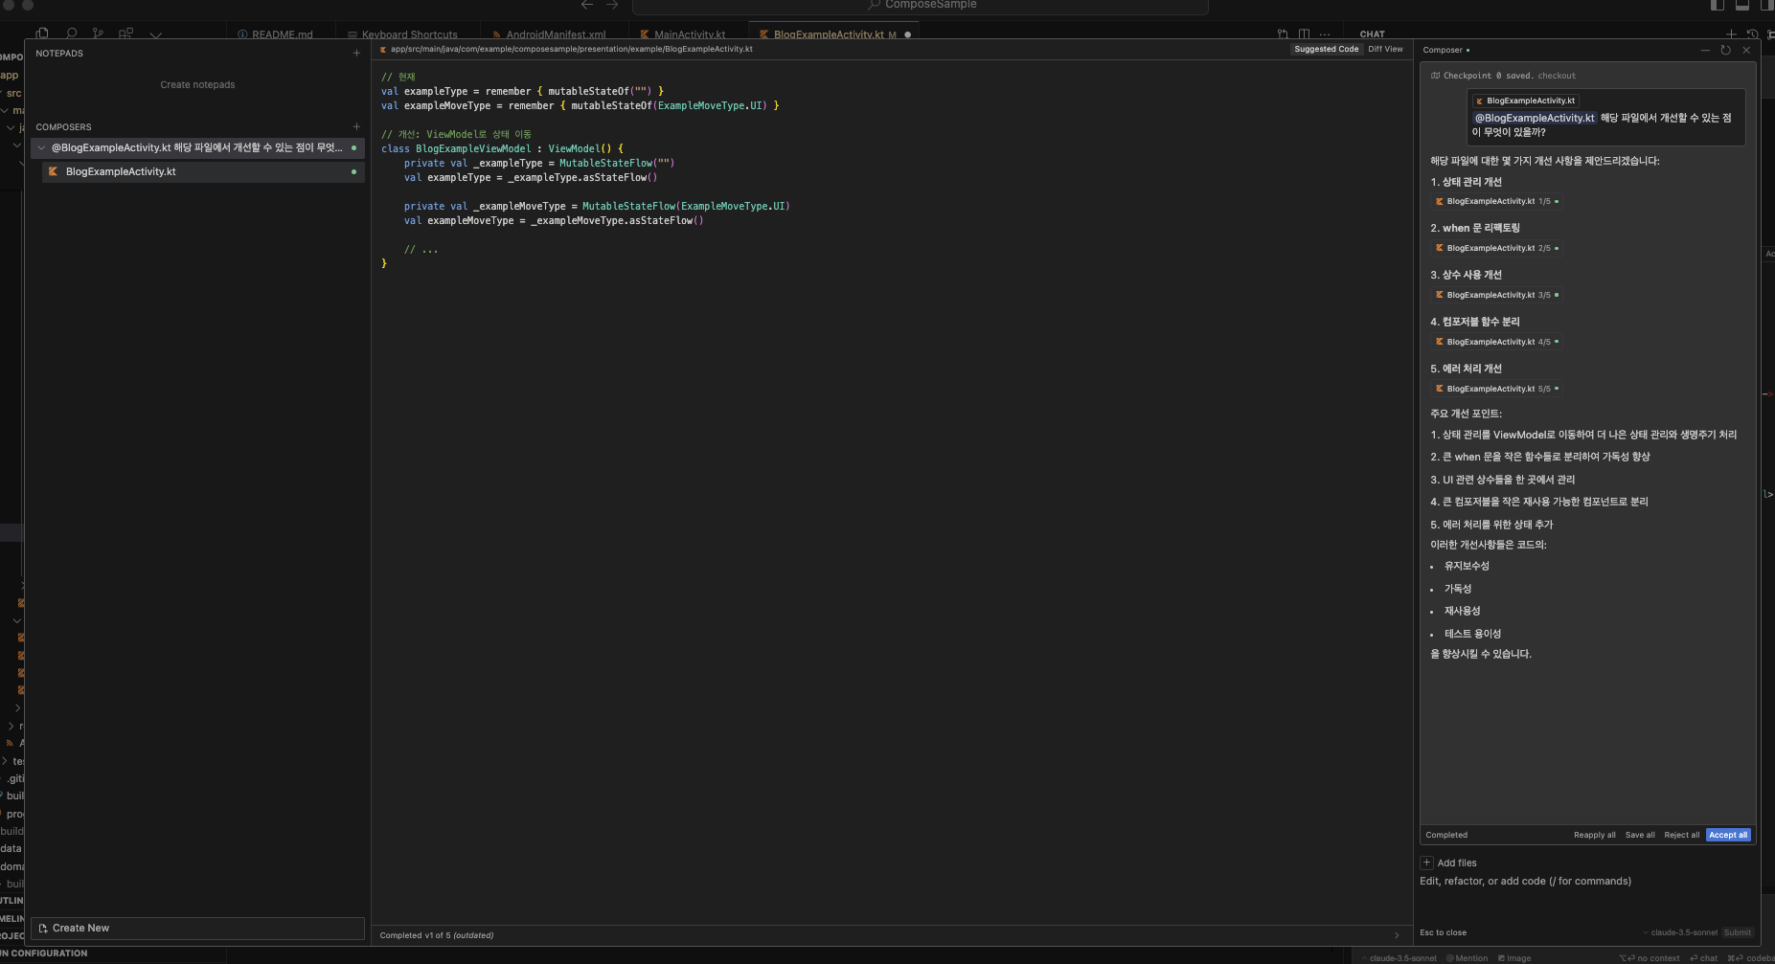The width and height of the screenshot is (1775, 964).
Task: Split the editor with split icon
Action: pyautogui.click(x=1304, y=34)
